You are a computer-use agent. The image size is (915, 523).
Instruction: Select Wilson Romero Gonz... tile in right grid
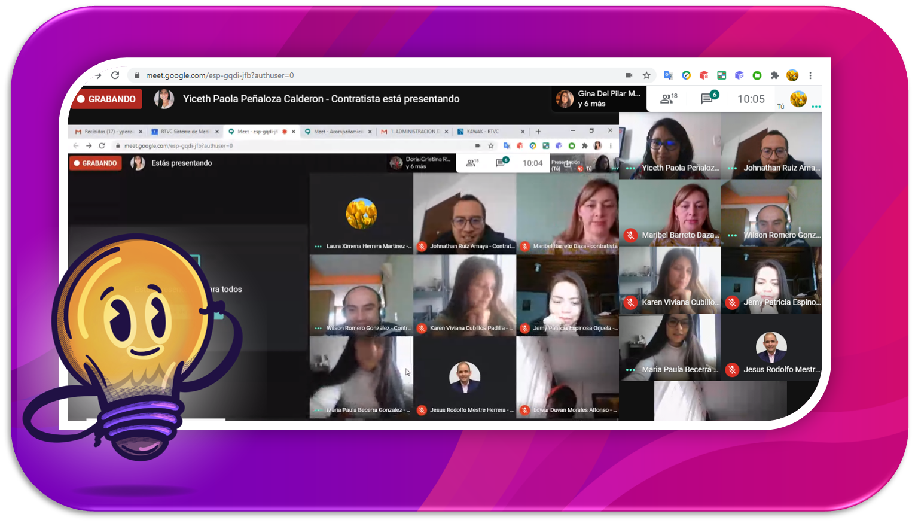click(x=771, y=212)
